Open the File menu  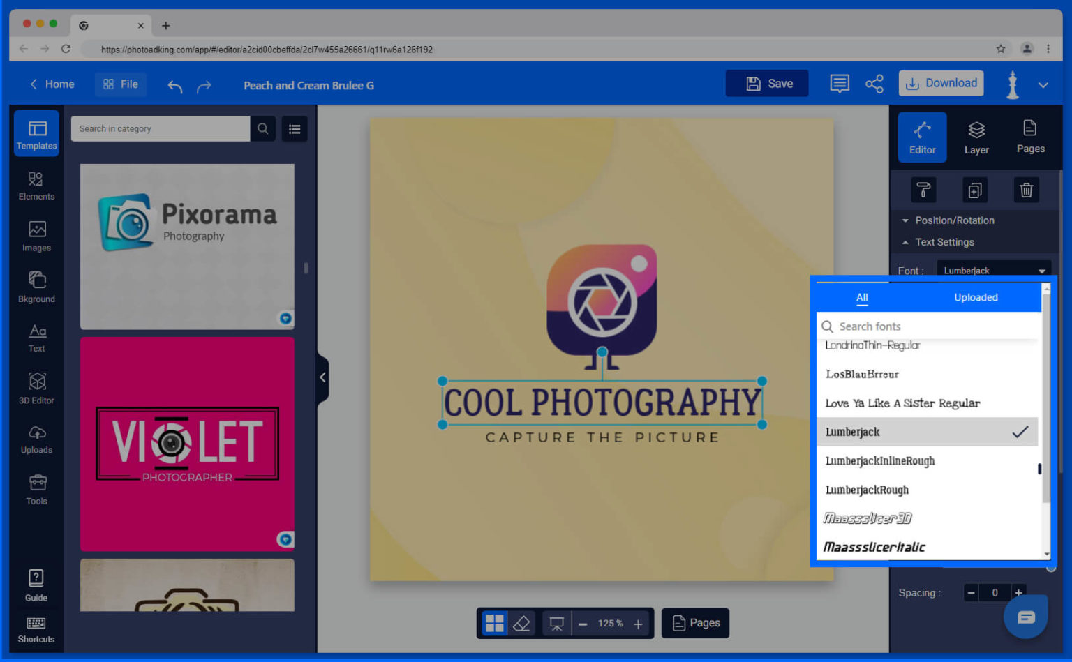pos(120,84)
